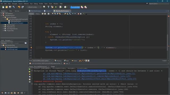The height and width of the screenshot is (95, 170).
Task: Open stack trace link MyLinkedList.java:71
Action: pyautogui.click(x=89, y=73)
